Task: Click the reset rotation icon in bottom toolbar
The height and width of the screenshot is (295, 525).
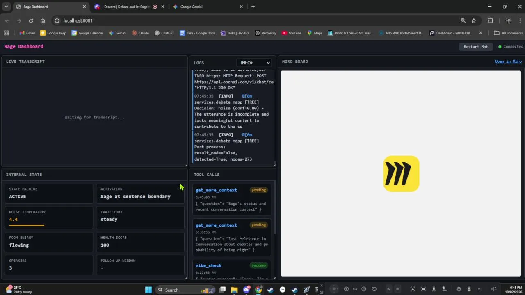Action: (374, 289)
